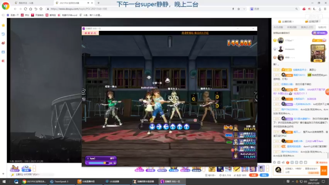329x185 pixels.
Task: Bookmark the page with the star beside home
Action: point(41,9)
